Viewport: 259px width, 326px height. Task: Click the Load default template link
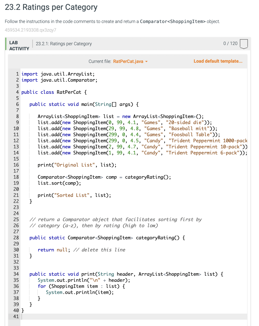point(218,61)
